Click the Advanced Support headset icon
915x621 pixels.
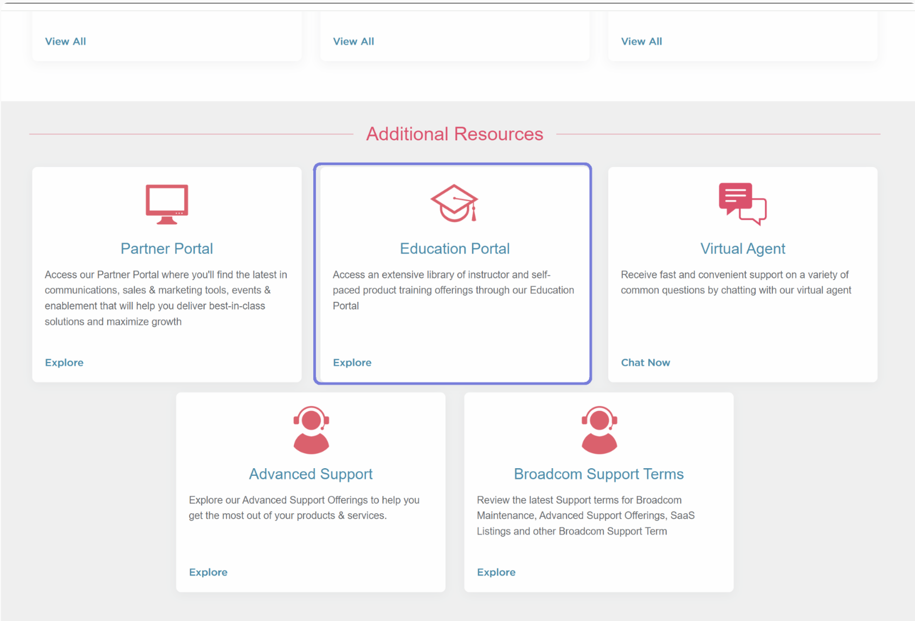(311, 430)
